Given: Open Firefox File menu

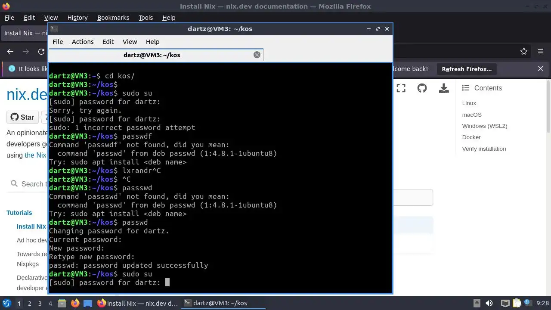Looking at the screenshot, I should pyautogui.click(x=9, y=18).
